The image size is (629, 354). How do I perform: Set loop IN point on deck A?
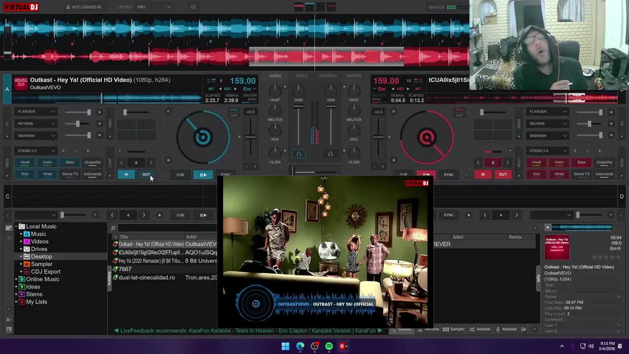coord(126,175)
